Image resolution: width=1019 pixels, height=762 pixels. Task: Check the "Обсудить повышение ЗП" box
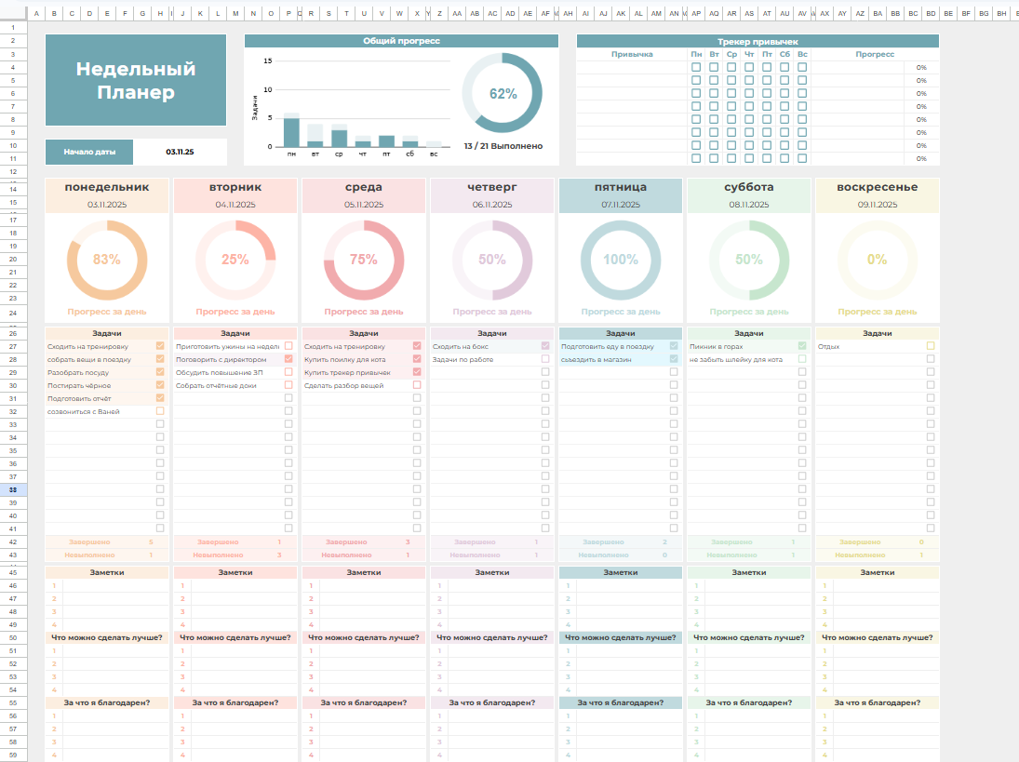(x=288, y=372)
